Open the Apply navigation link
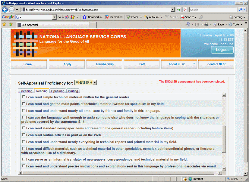This screenshot has height=182, width=249. [x=67, y=64]
